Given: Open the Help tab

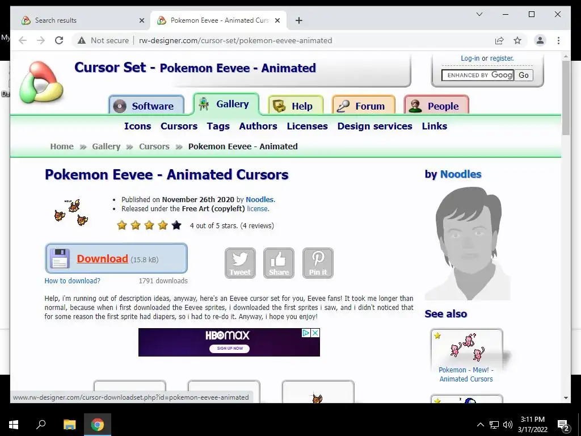Looking at the screenshot, I should tap(296, 106).
